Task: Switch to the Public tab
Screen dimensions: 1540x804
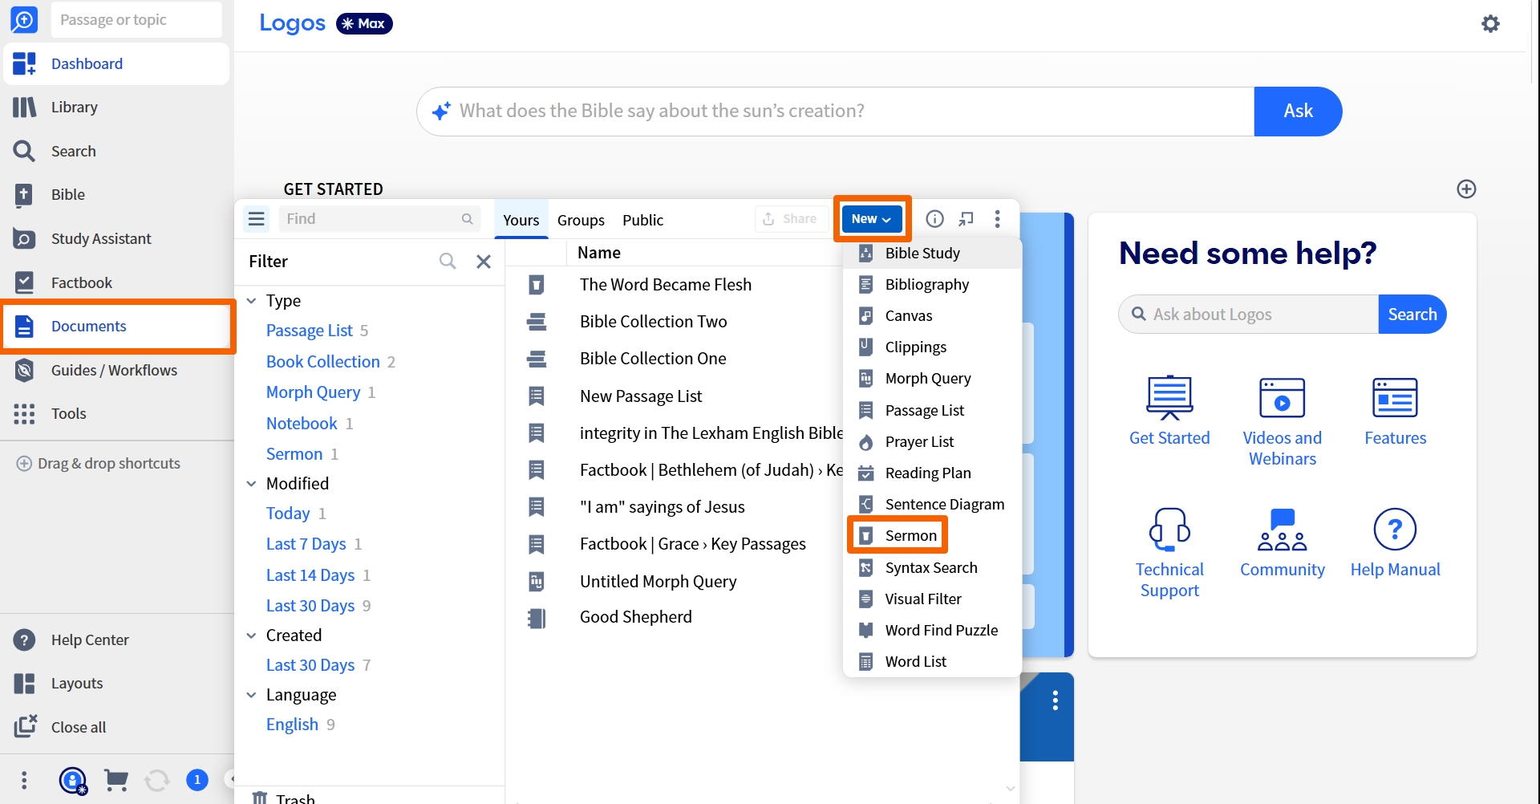Action: pos(643,220)
